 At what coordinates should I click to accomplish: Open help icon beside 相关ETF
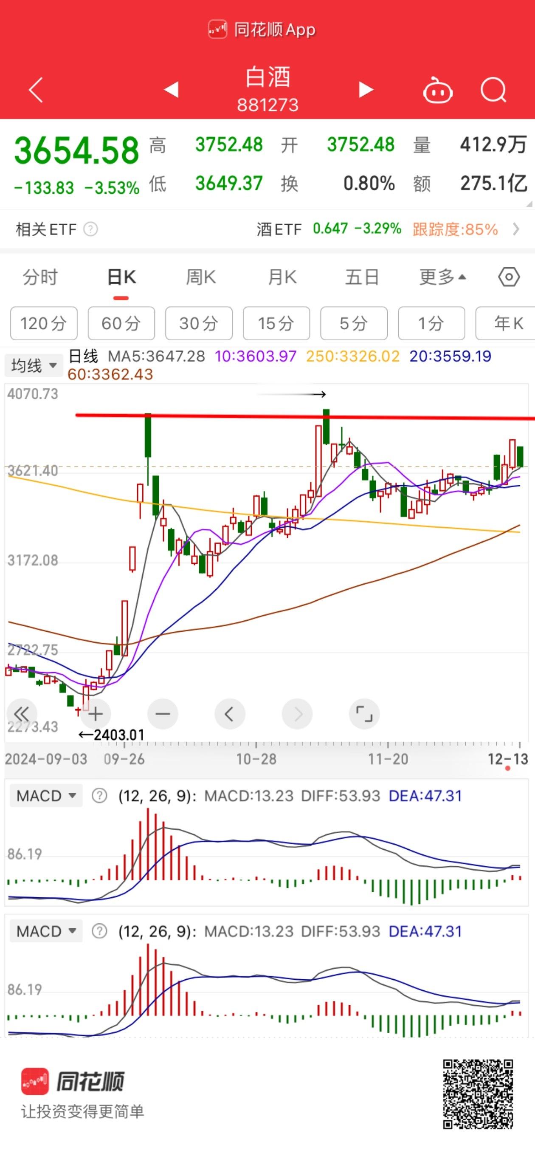click(x=90, y=229)
